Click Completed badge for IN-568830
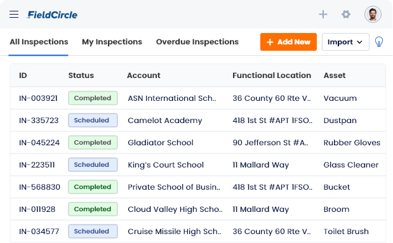Image resolution: width=393 pixels, height=243 pixels. pyautogui.click(x=93, y=187)
